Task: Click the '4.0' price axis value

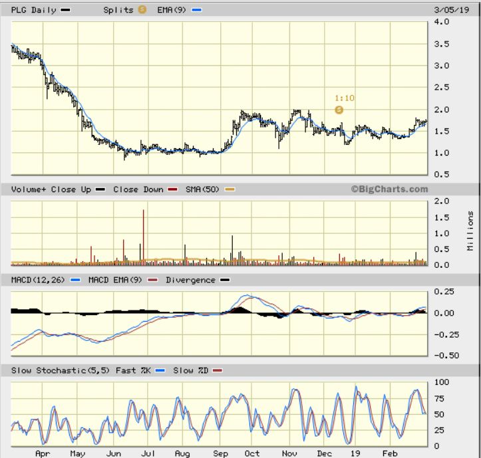Action: coord(442,22)
